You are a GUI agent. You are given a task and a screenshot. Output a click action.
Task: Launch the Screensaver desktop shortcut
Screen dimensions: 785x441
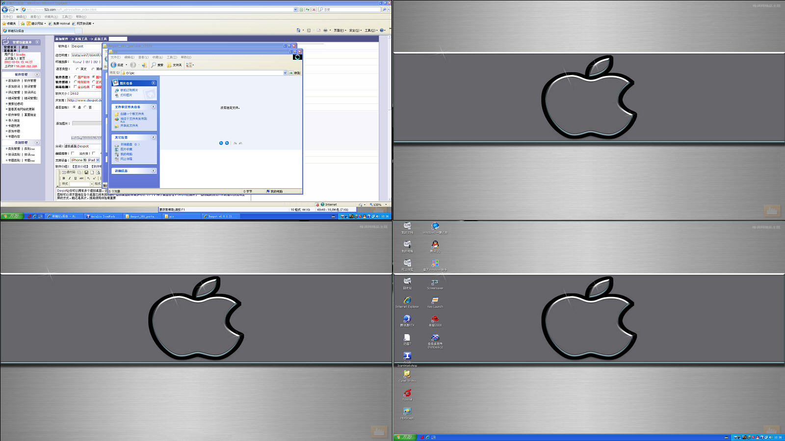pos(435,284)
